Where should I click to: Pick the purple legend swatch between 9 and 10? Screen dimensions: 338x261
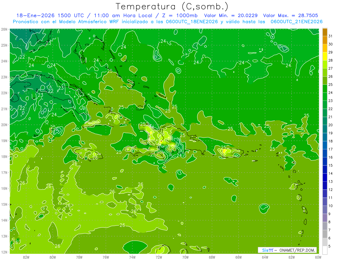(325, 210)
